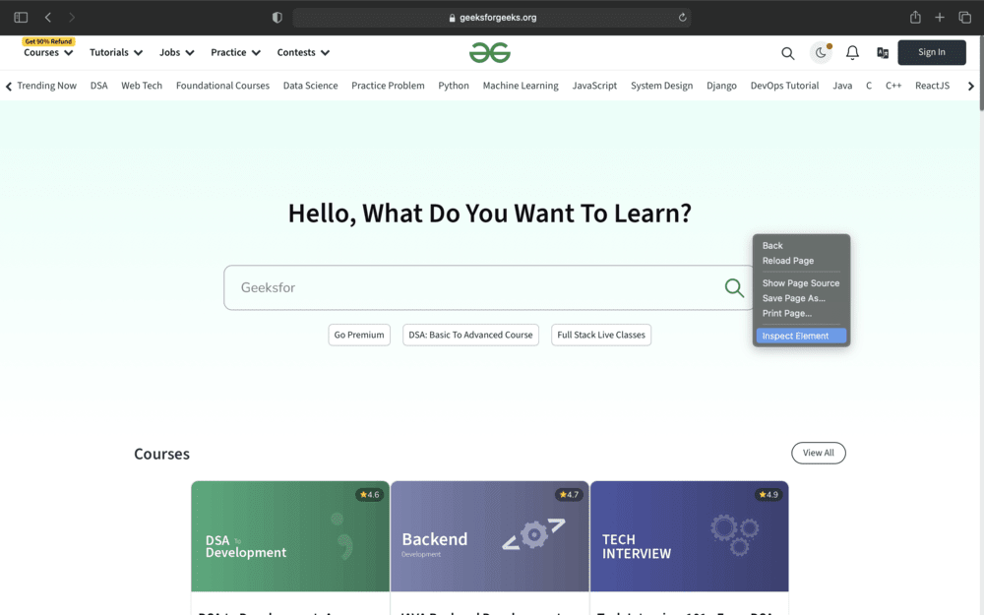Open Python topic link
This screenshot has width=984, height=615.
tap(453, 86)
